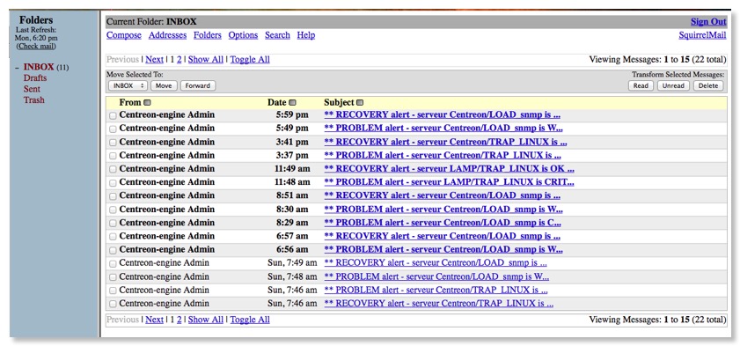Click Next above the message list
Image resolution: width=740 pixels, height=346 pixels.
coord(154,60)
